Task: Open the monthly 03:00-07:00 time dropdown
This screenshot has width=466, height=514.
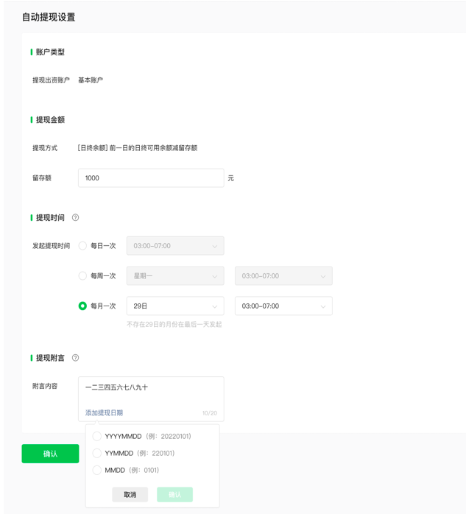Action: coord(283,306)
